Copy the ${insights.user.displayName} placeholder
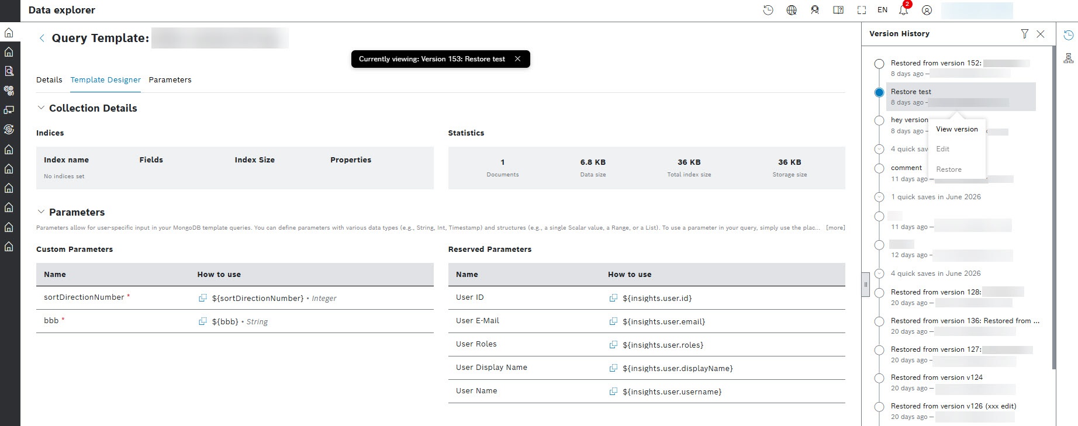1078x426 pixels. pos(613,368)
